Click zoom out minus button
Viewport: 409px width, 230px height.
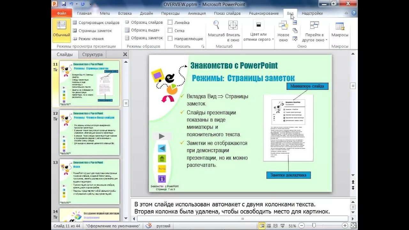point(301,226)
